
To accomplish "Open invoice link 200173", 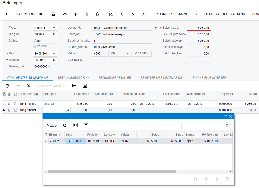I will [49, 104].
